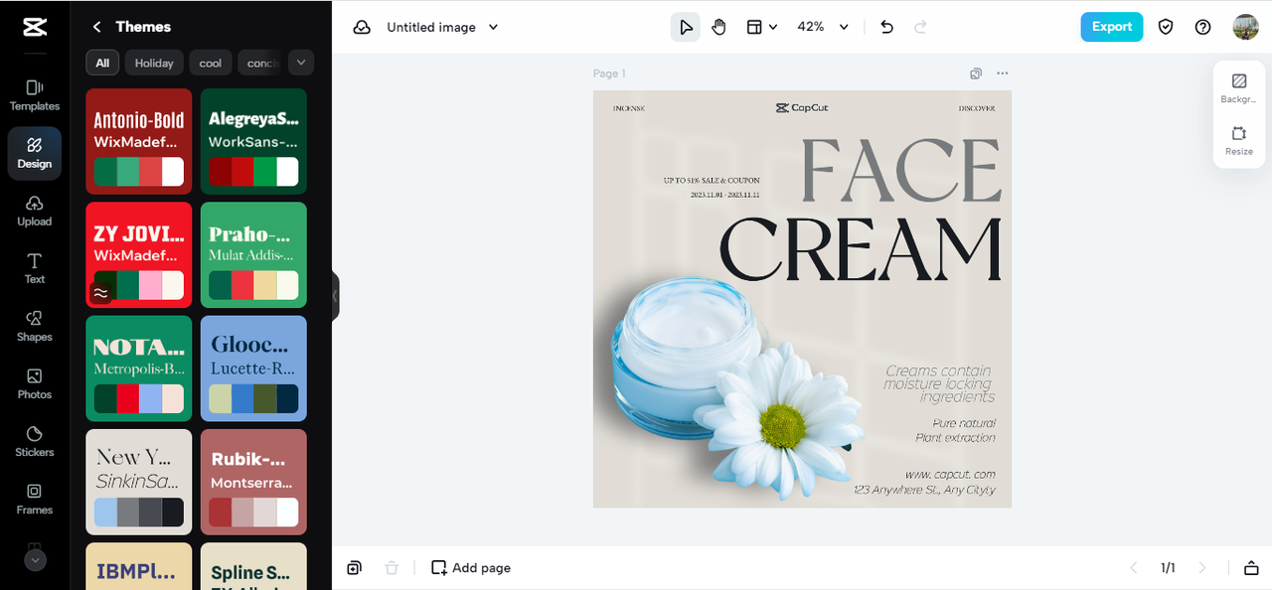
Task: Go to the next page arrow
Action: click(x=1202, y=568)
